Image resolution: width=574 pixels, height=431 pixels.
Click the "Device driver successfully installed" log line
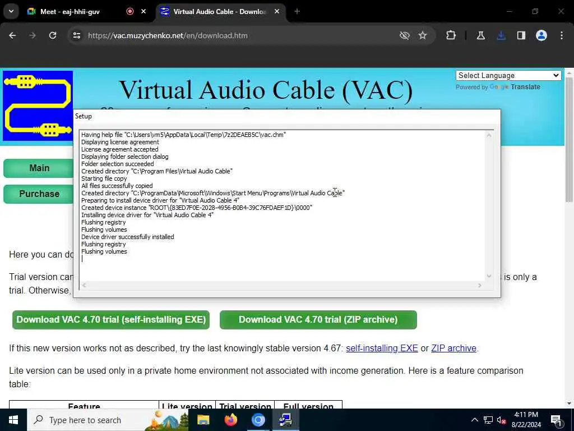point(127,237)
